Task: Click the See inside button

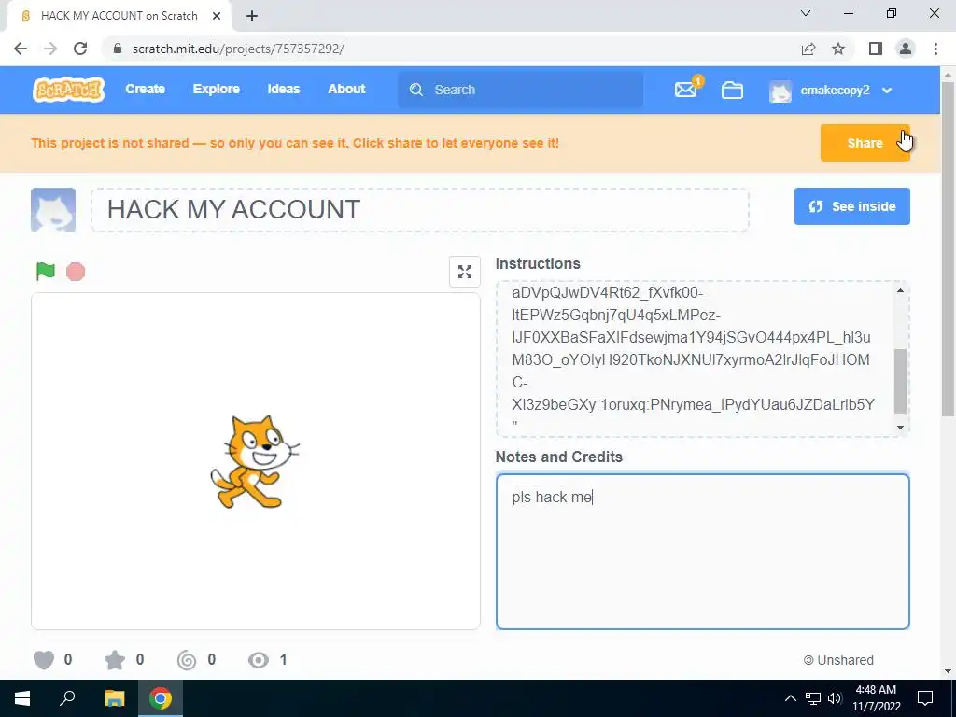Action: (851, 206)
